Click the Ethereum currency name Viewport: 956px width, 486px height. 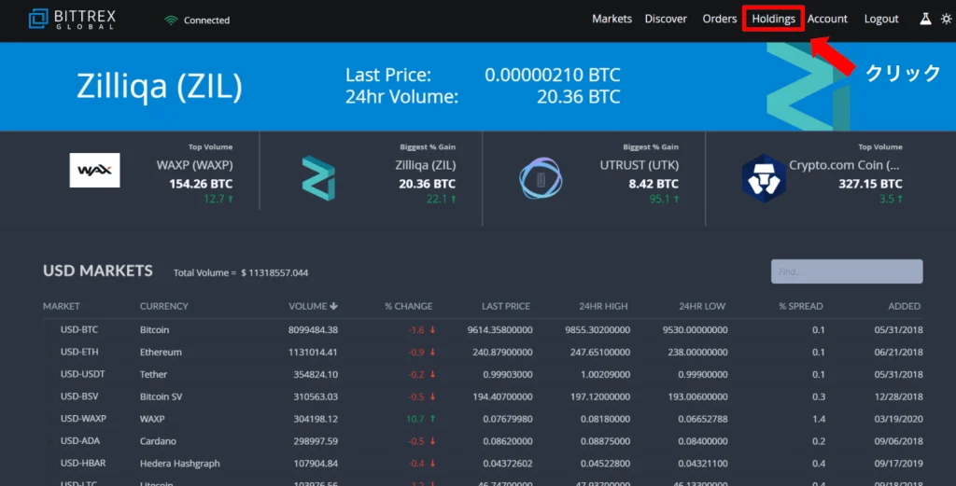tap(161, 352)
